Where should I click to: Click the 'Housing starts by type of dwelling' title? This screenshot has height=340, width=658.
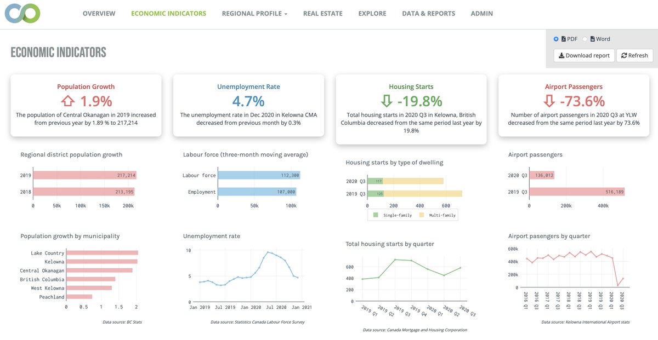(x=394, y=162)
